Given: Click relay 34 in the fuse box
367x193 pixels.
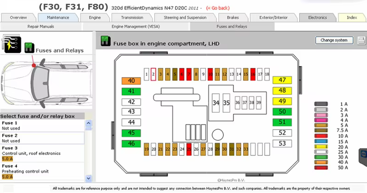Looking at the screenshot, I should point(216,103).
